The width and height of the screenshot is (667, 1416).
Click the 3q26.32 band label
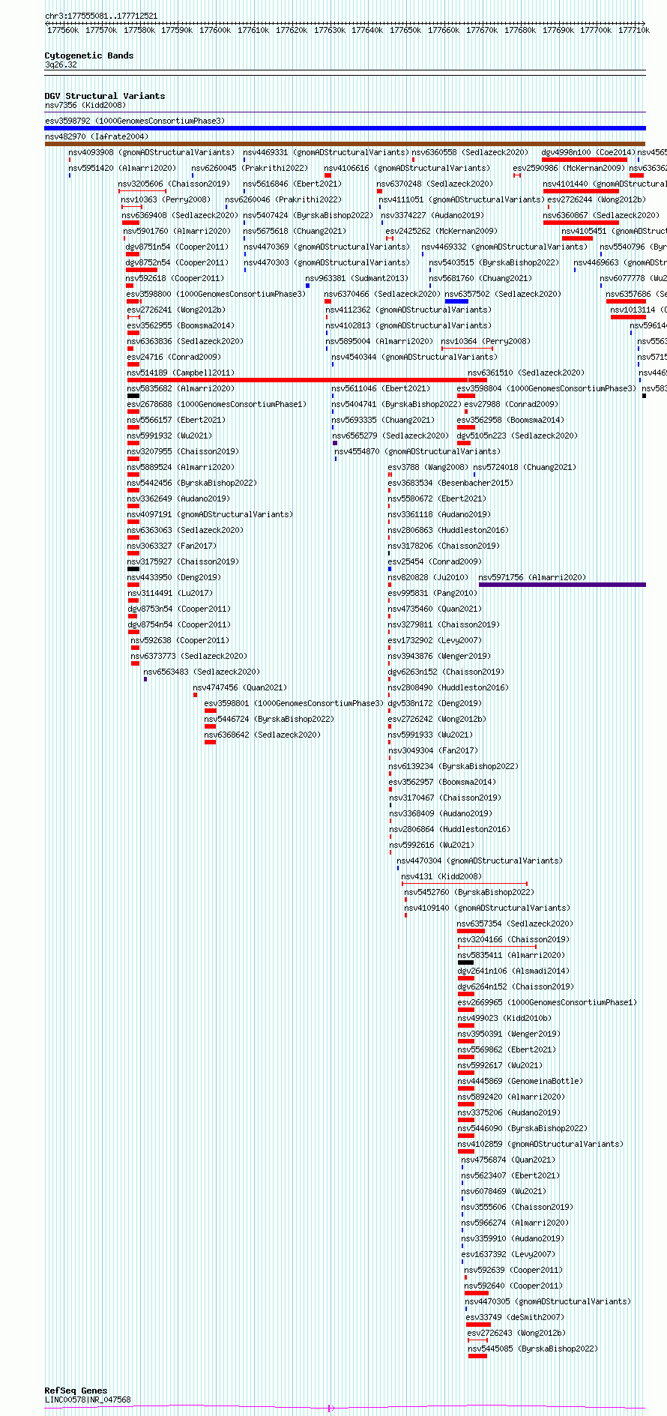click(61, 65)
